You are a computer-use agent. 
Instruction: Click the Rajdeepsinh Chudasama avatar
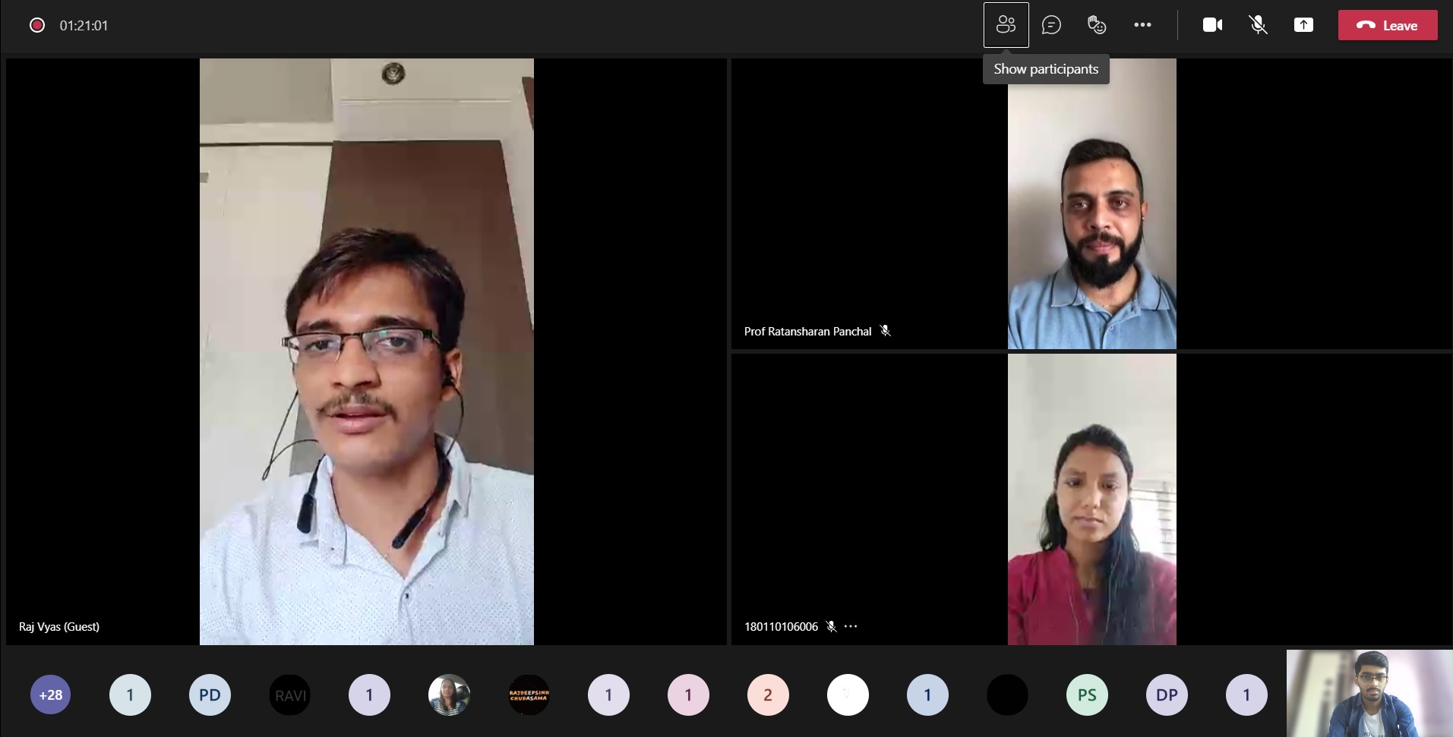529,694
